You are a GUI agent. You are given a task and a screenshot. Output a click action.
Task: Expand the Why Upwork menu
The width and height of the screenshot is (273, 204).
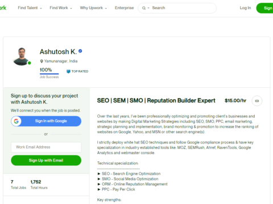[x=93, y=8]
